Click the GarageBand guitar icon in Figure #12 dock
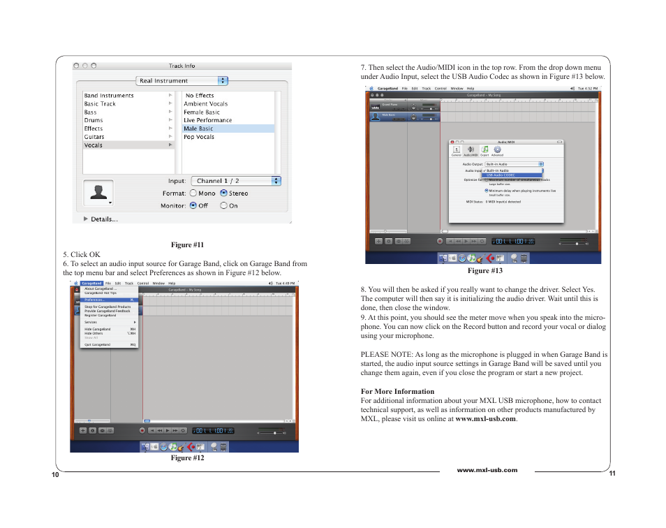The height and width of the screenshot is (528, 666). coord(182,446)
